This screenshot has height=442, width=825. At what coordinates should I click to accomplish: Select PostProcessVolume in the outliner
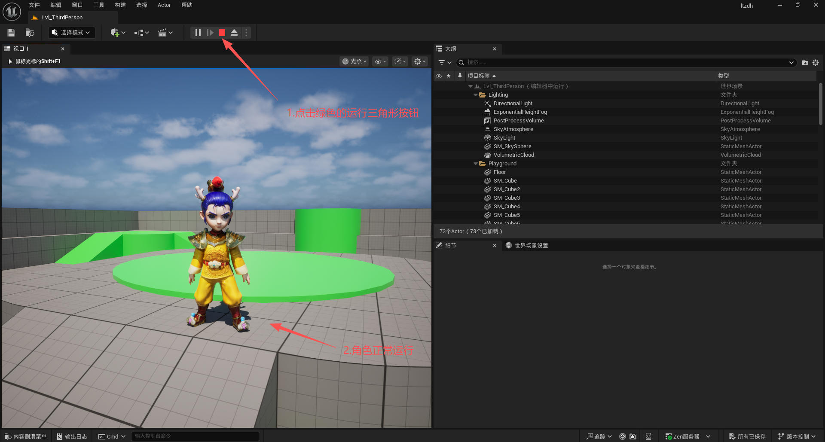(x=626, y=121)
